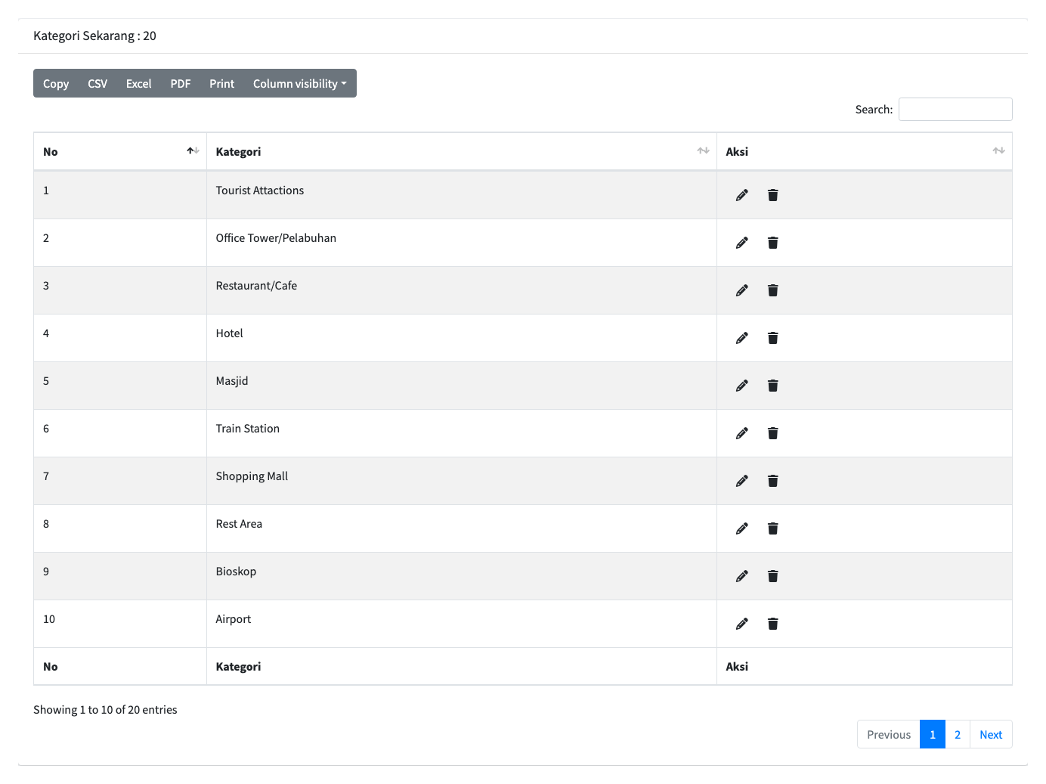This screenshot has height=784, width=1046.
Task: Edit the Train Station row
Action: pos(742,433)
